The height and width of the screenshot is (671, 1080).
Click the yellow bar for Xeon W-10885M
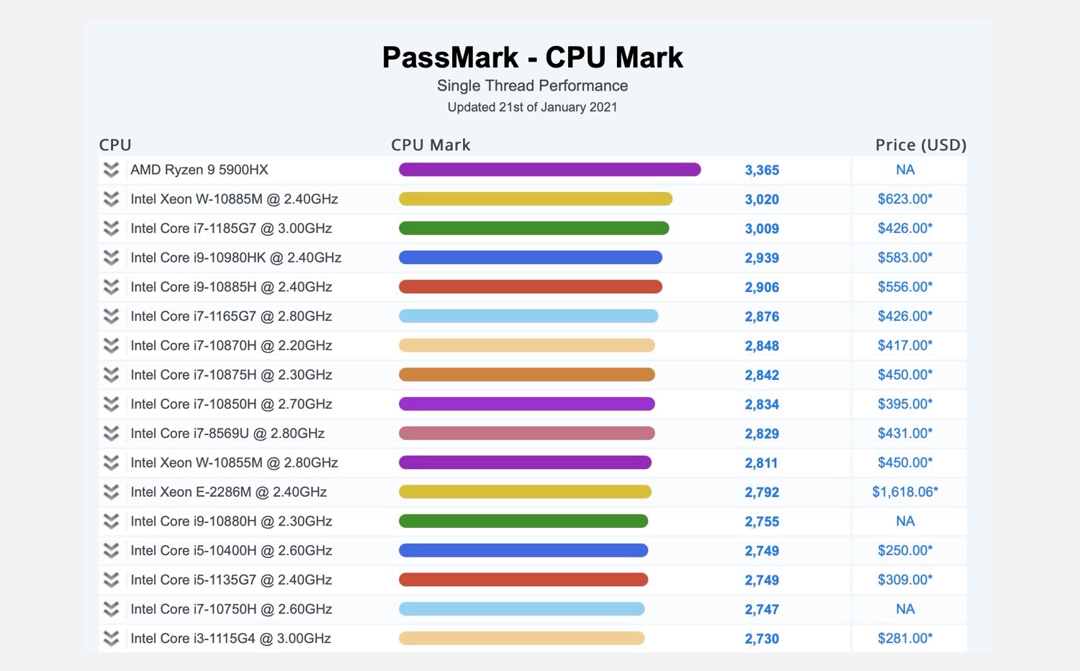pyautogui.click(x=535, y=199)
